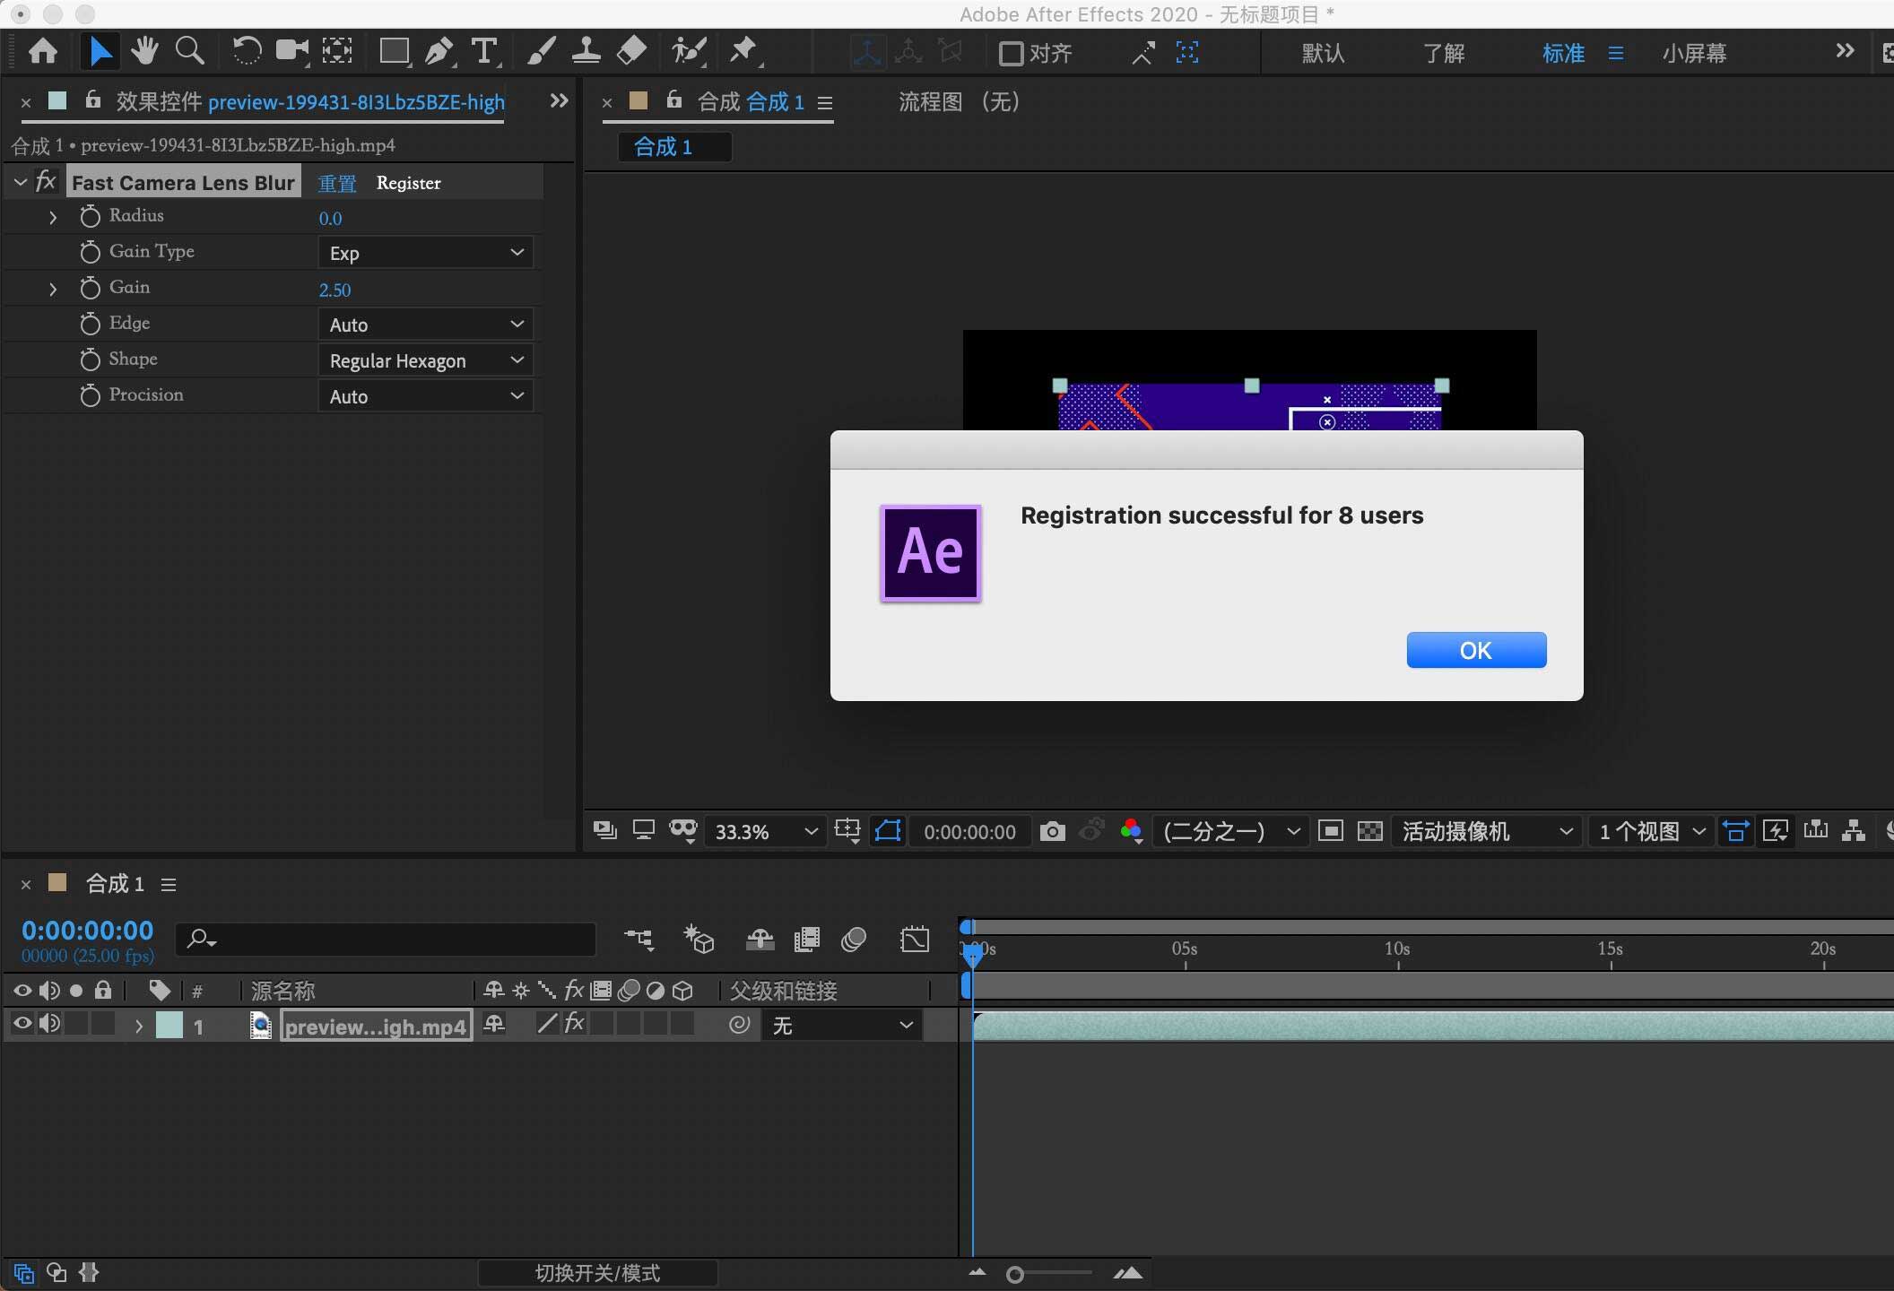Click the fast previews icon in viewer
1894x1291 pixels.
(1776, 831)
